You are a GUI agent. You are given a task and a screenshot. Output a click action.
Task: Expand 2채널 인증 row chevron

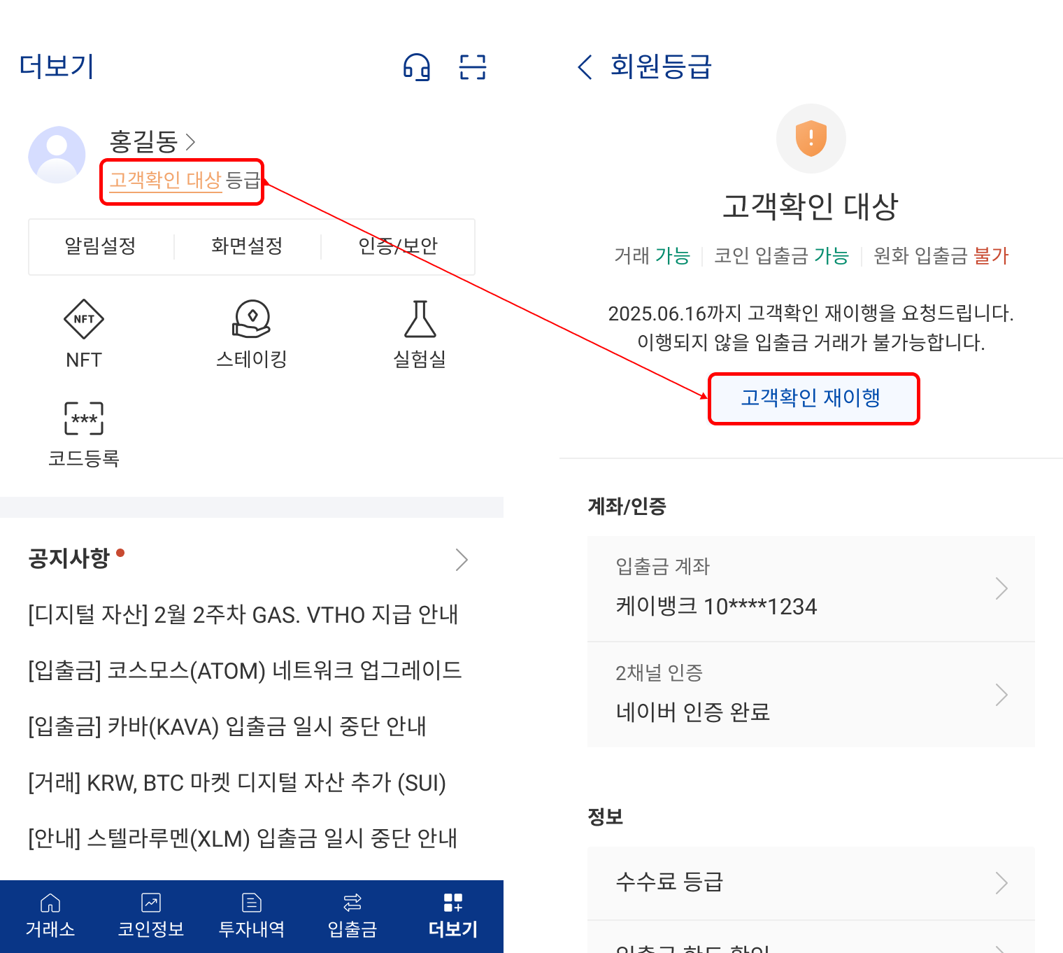pyautogui.click(x=1001, y=695)
